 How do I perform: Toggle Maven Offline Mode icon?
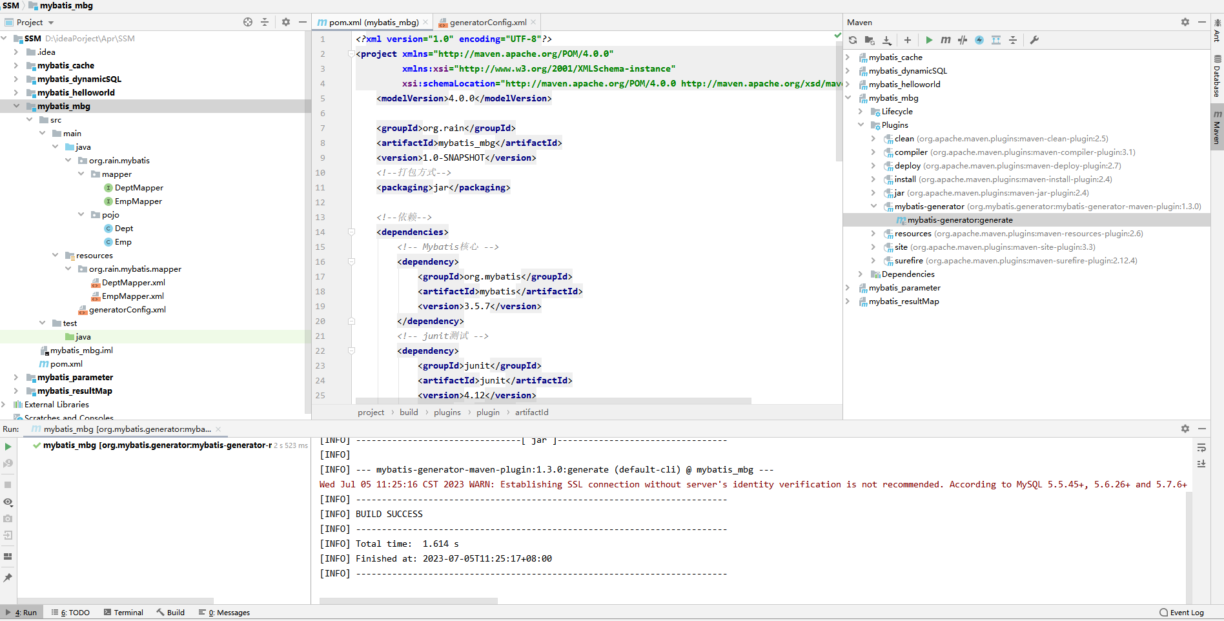coord(963,40)
